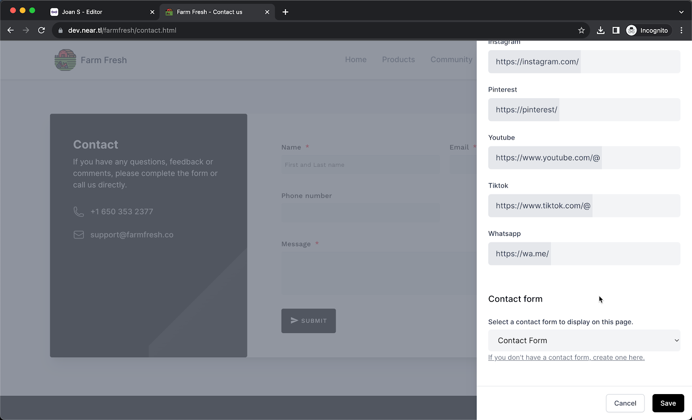Open the create one here link
692x420 pixels.
(x=566, y=357)
